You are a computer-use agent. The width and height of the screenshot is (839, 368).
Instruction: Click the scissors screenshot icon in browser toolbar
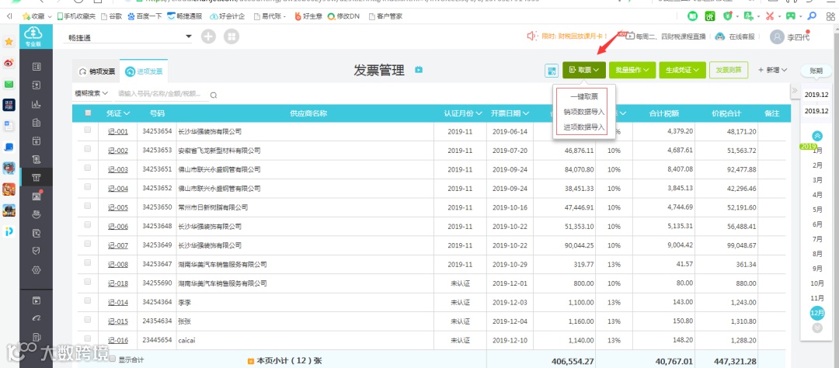click(x=770, y=16)
